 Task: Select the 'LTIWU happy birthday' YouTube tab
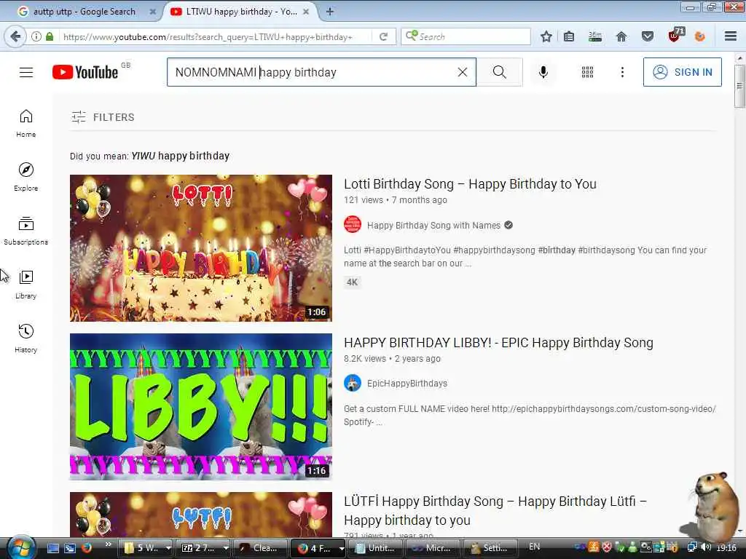[x=241, y=12]
